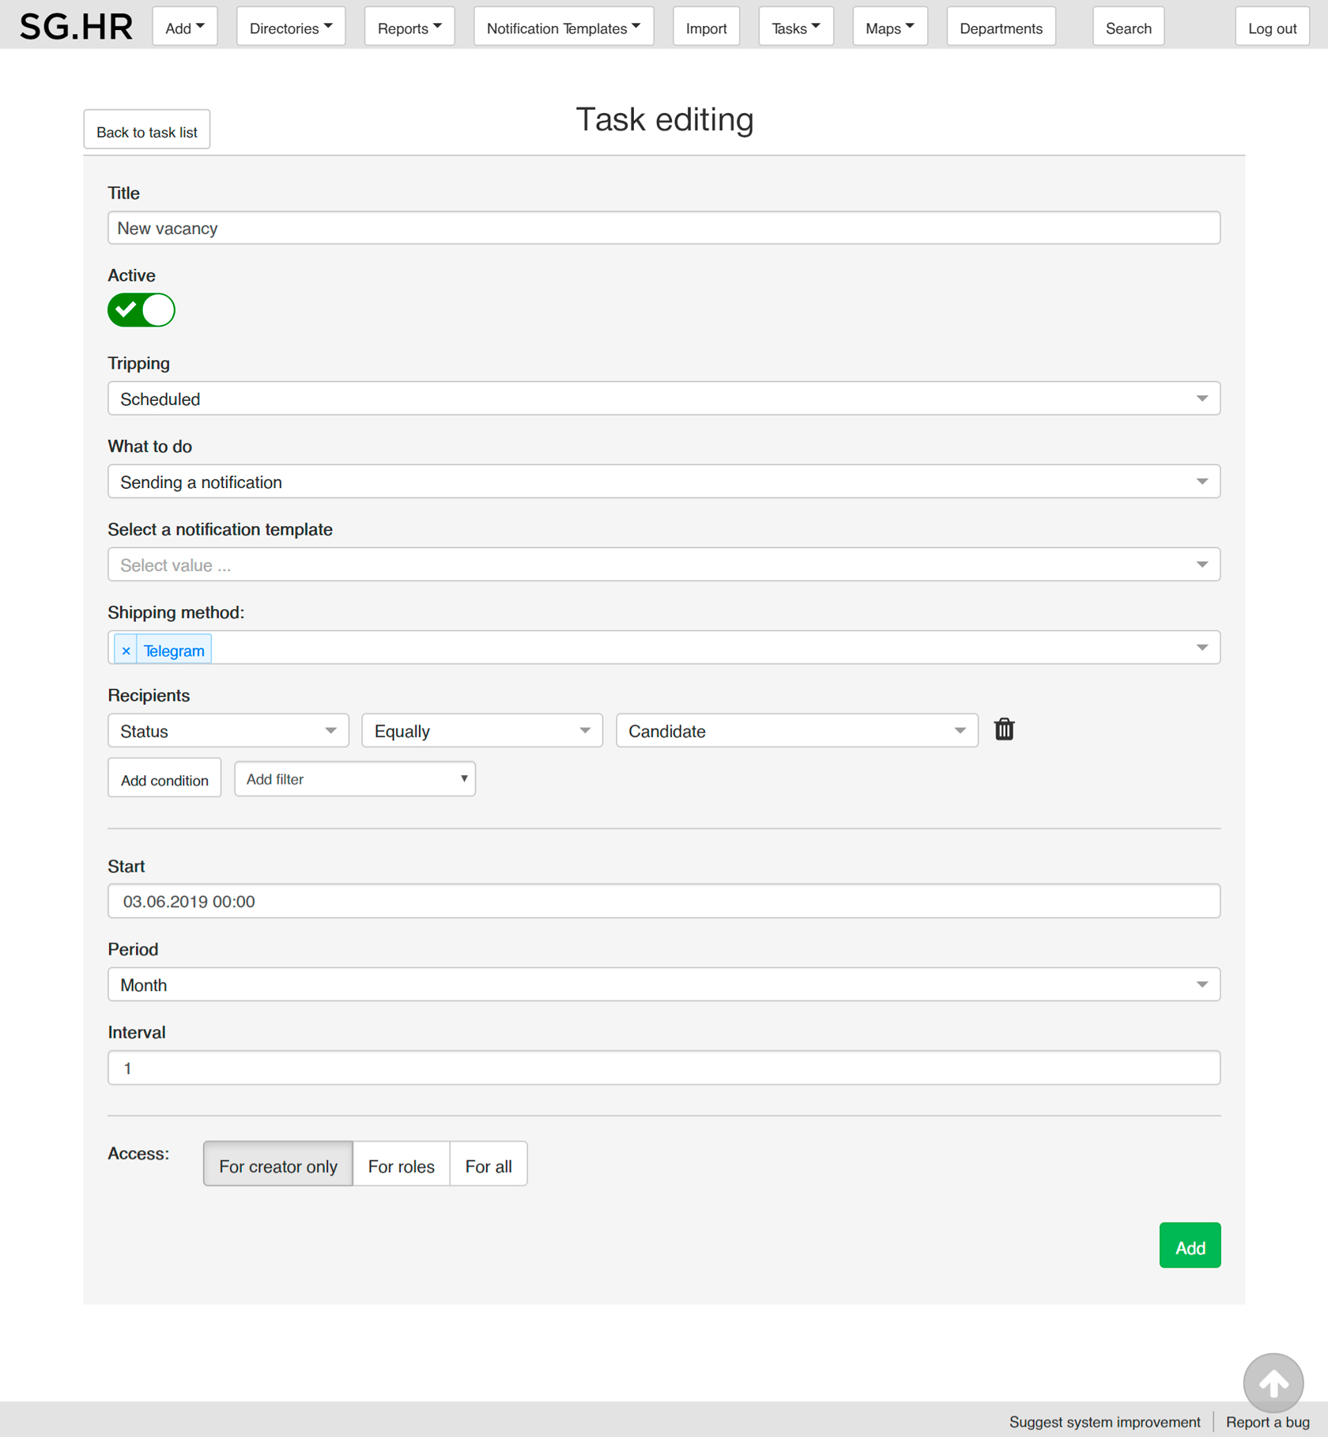Go back to task list
This screenshot has height=1437, width=1328.
pos(147,131)
